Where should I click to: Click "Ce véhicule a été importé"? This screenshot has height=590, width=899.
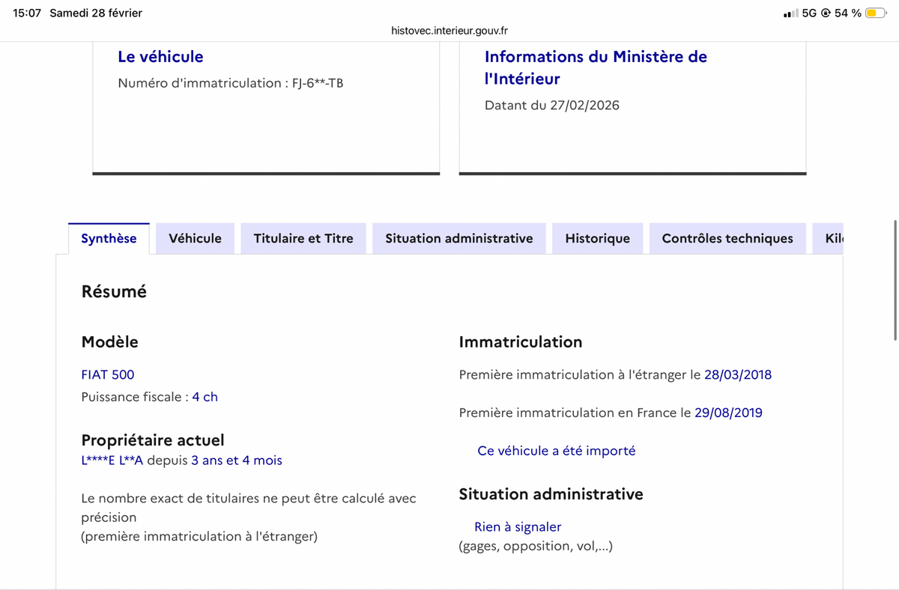[556, 451]
